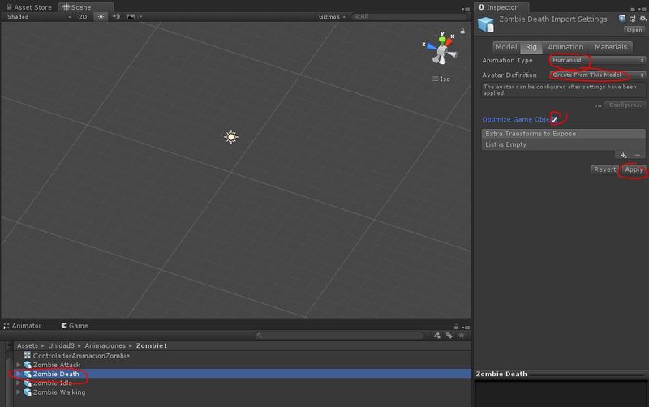This screenshot has height=407, width=649.
Task: Open the Inspector panel options menu icon
Action: (x=642, y=9)
